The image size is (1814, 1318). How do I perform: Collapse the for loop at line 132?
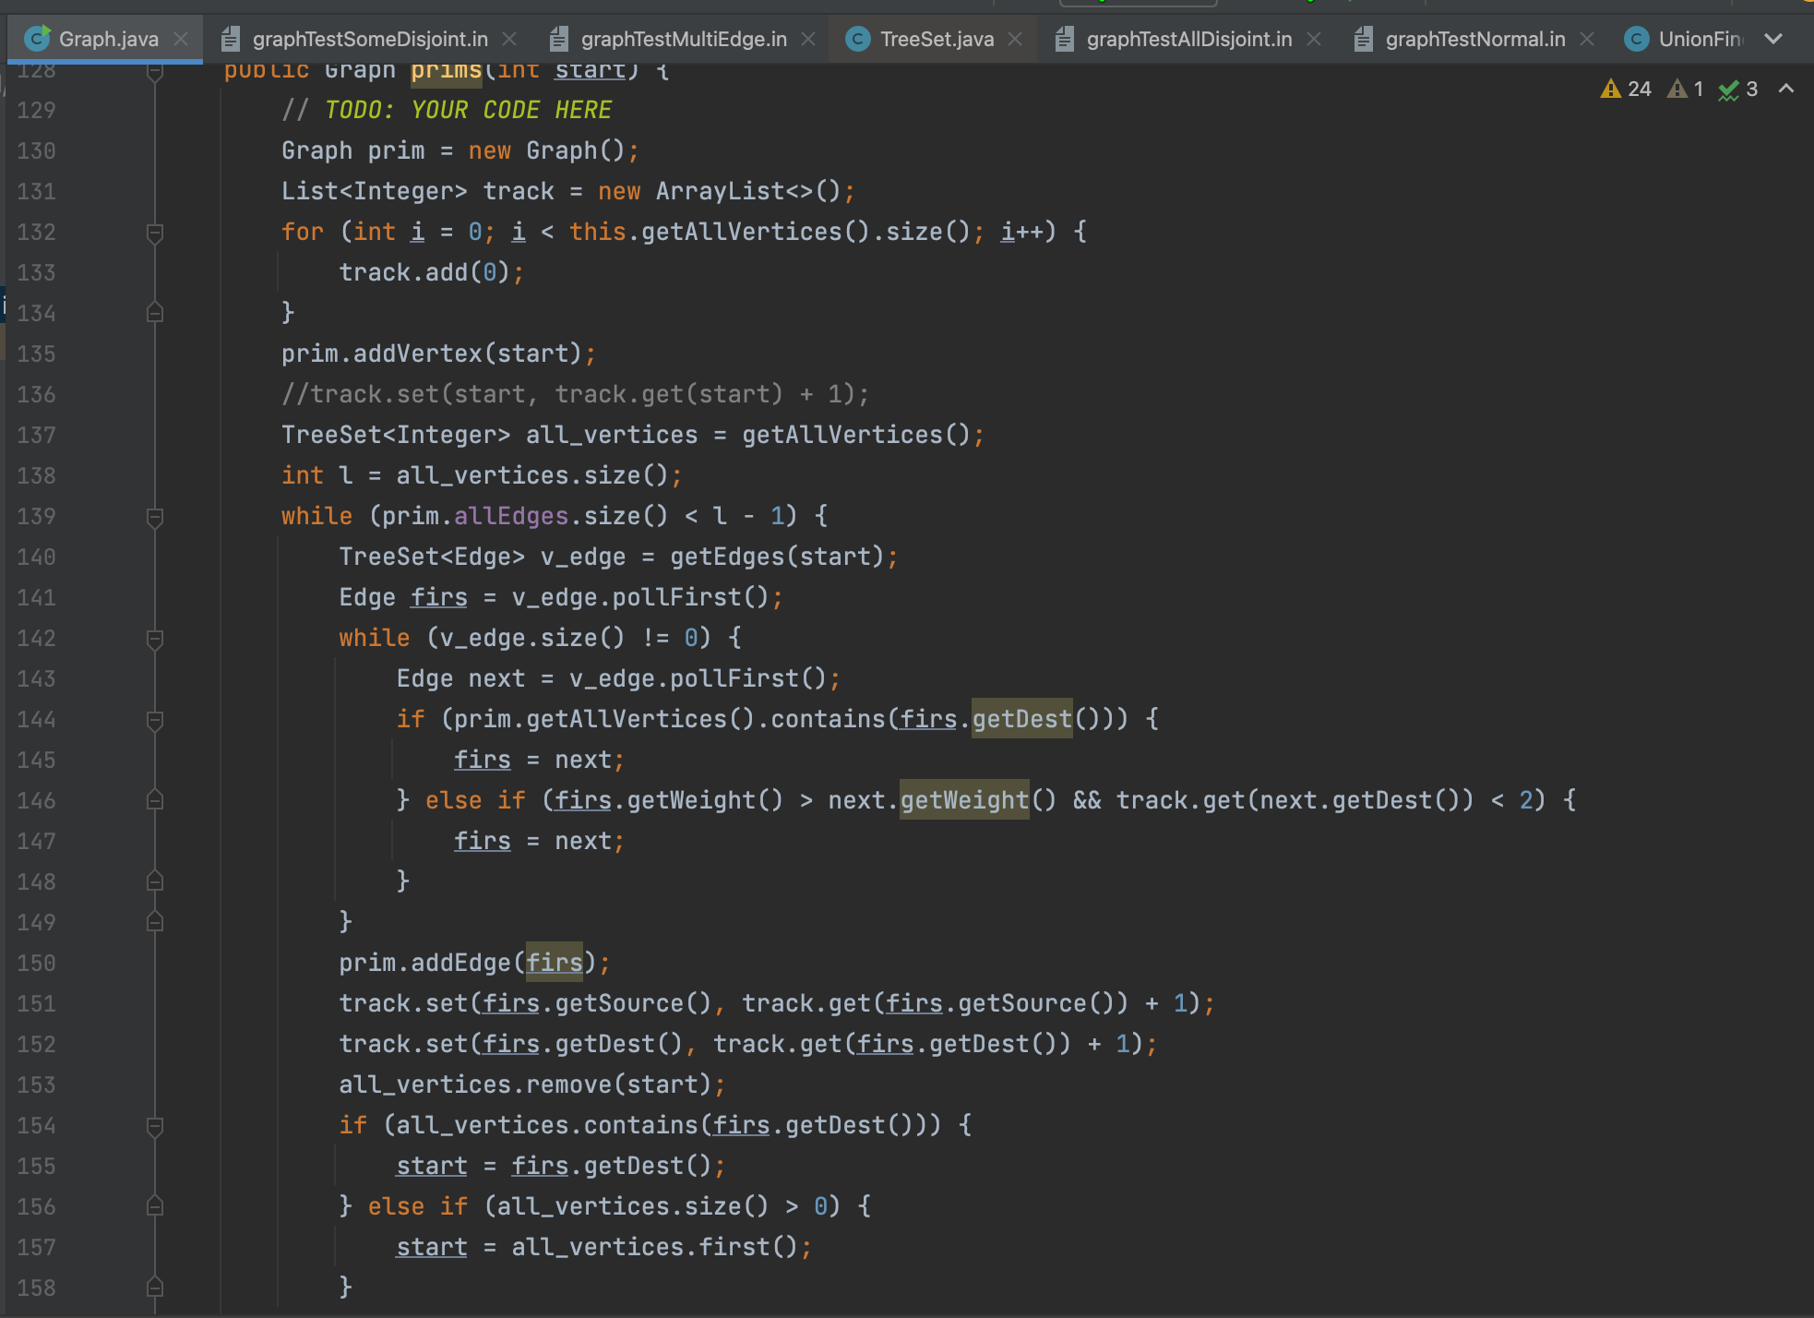click(155, 233)
